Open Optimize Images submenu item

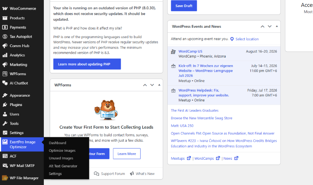[x=62, y=151]
